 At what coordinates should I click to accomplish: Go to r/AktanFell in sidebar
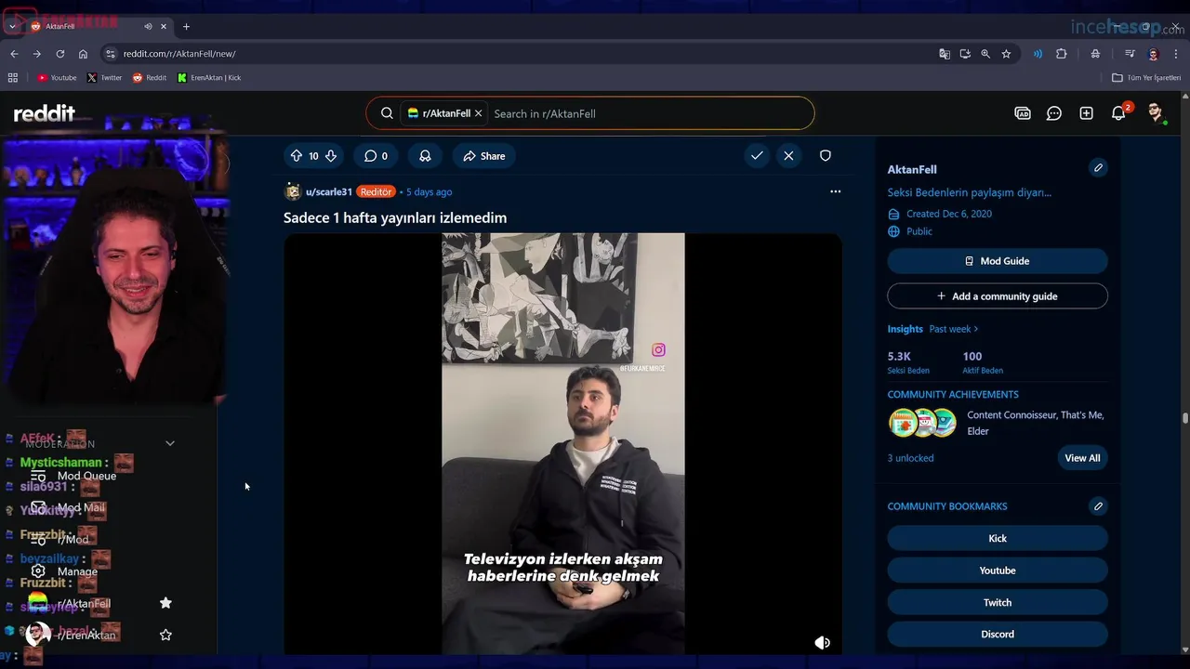coord(84,604)
